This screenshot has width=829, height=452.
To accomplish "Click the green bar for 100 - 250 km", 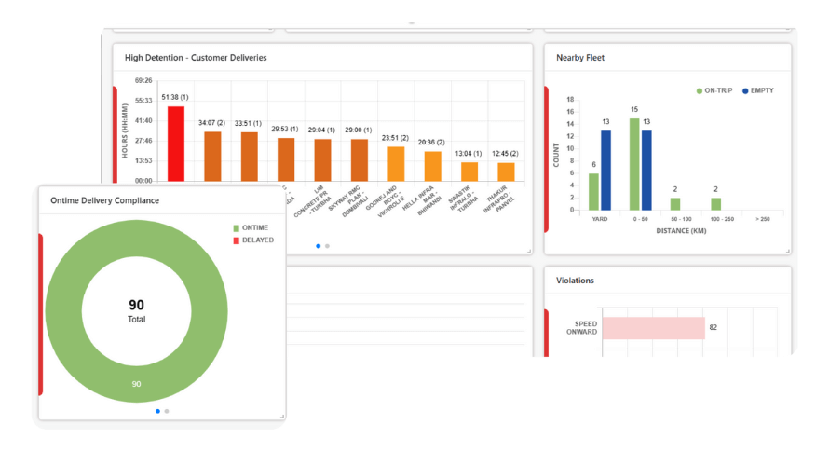I will coord(716,204).
